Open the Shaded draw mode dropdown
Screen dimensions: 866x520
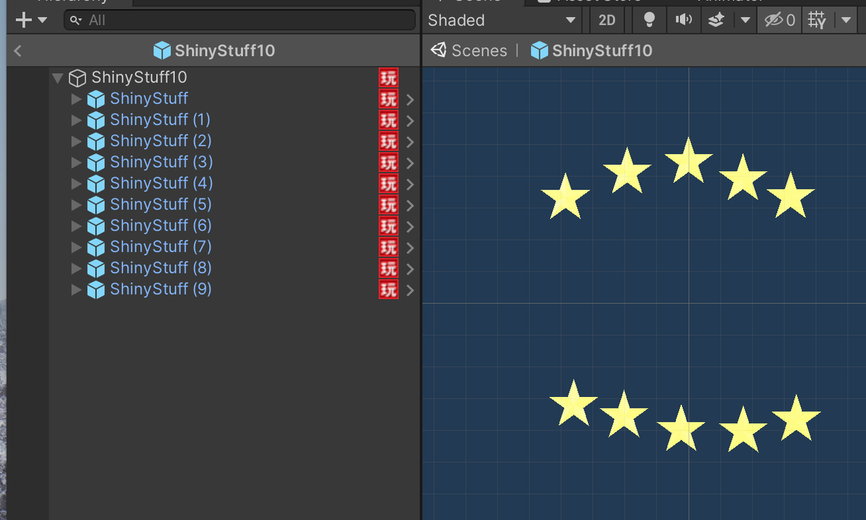(x=501, y=20)
